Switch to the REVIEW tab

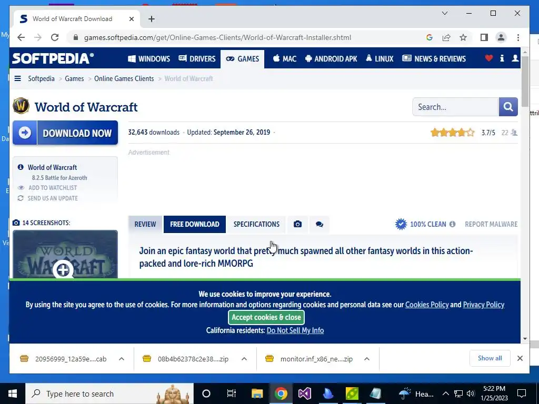pos(145,224)
